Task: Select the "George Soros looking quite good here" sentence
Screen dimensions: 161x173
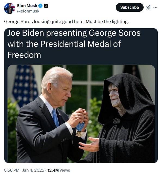Action: click(x=45, y=21)
